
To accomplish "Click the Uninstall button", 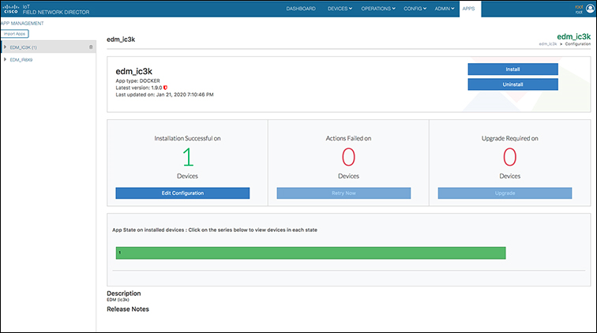I will coord(513,84).
